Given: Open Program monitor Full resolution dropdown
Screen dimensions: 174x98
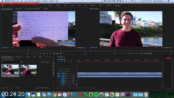Looking at the screenshot, I should tap(158, 48).
